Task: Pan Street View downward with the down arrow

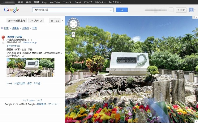Action: click(74, 26)
